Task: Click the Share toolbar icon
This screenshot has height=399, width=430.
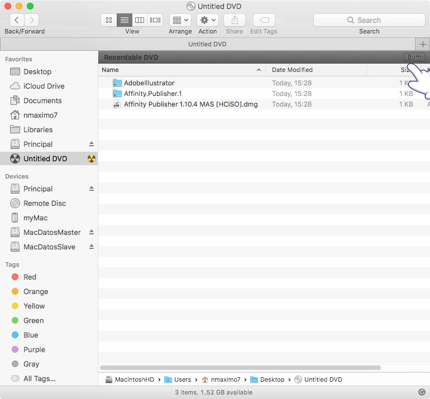Action: tap(235, 20)
